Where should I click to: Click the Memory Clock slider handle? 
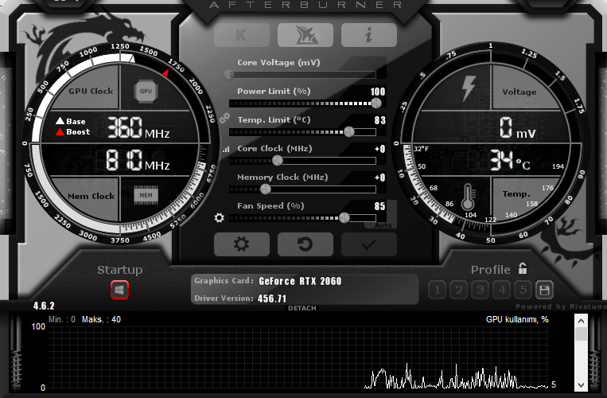pos(266,189)
